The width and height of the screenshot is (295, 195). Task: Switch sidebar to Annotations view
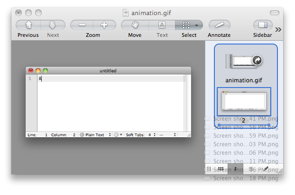click(266, 169)
